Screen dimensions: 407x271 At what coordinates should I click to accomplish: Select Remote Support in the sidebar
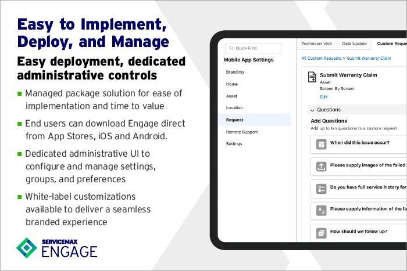click(242, 132)
